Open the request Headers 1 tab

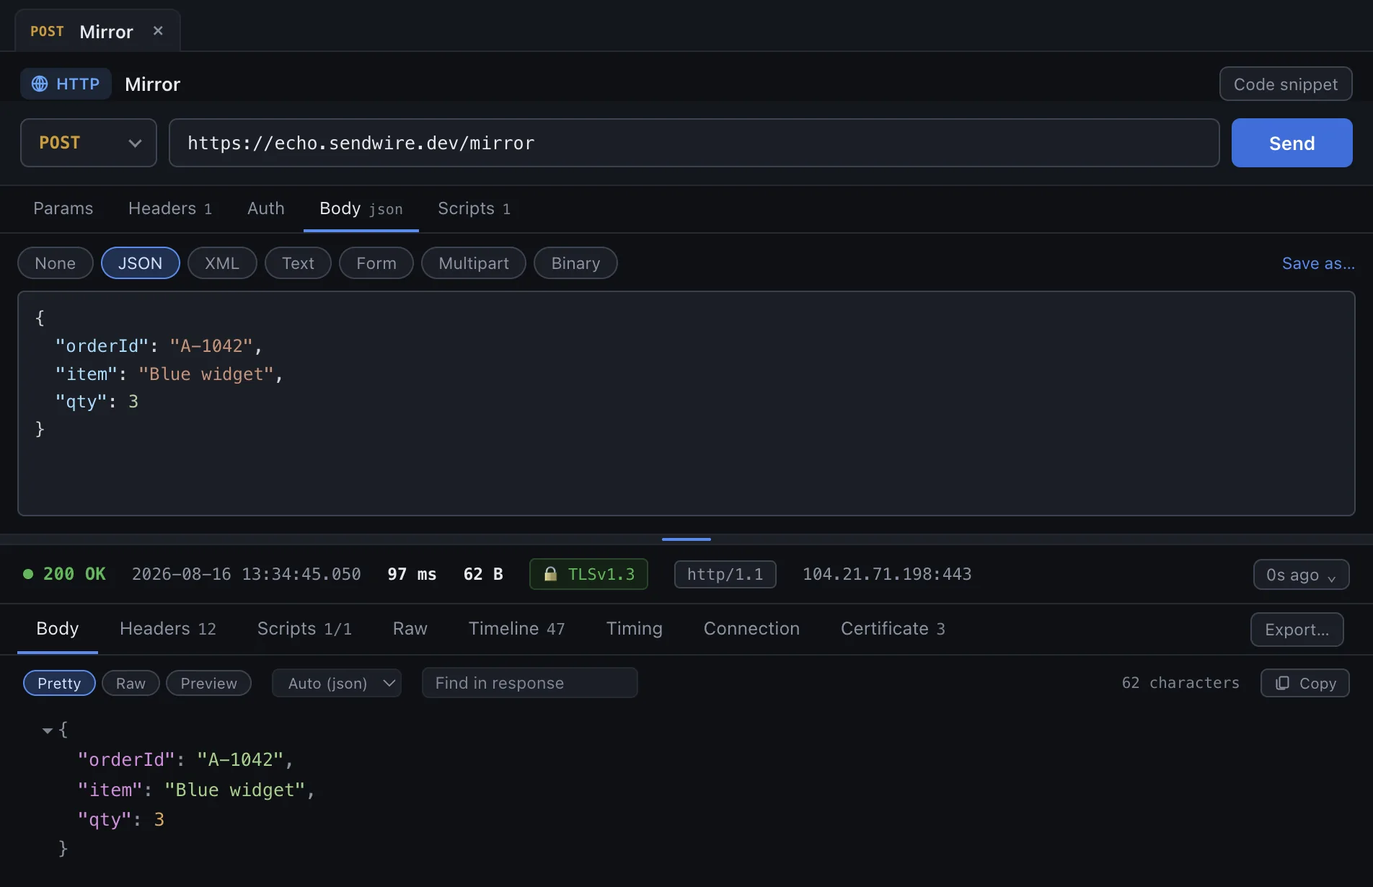pyautogui.click(x=170, y=208)
